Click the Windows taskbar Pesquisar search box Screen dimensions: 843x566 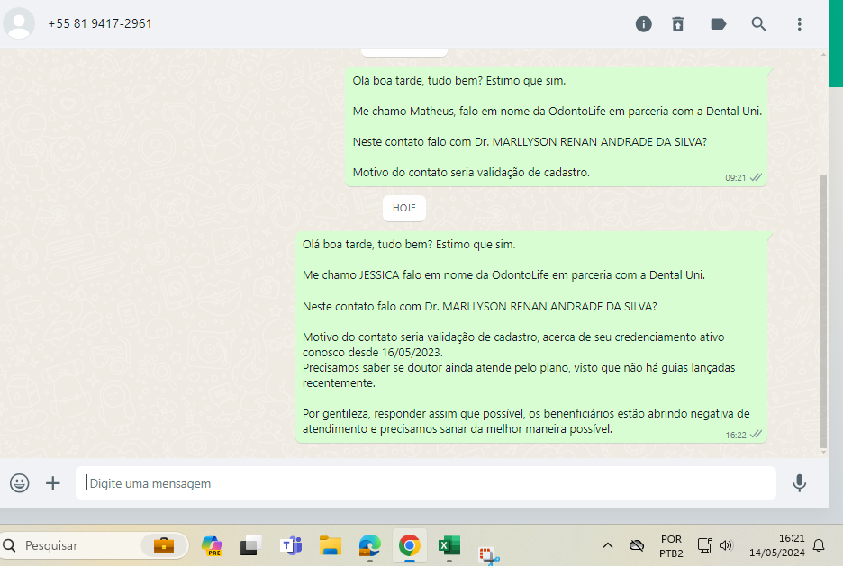coord(94,545)
